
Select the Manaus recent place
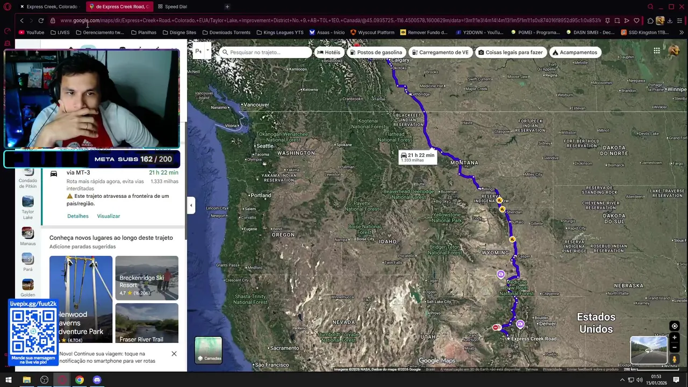(28, 235)
